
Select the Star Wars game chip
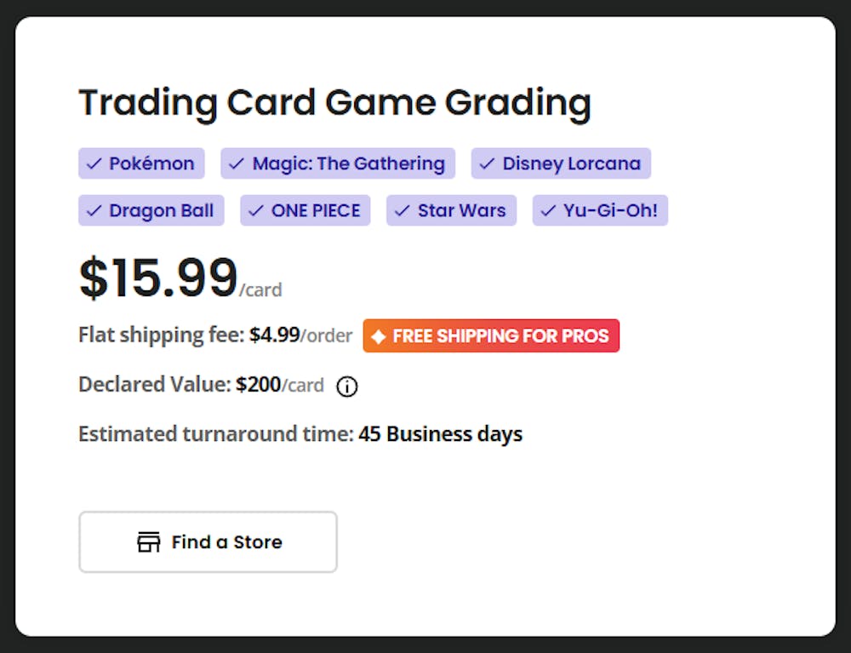point(451,210)
